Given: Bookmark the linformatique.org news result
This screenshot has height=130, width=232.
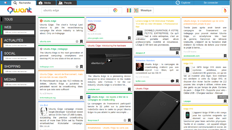Looking at the screenshot, I should 81,98.
